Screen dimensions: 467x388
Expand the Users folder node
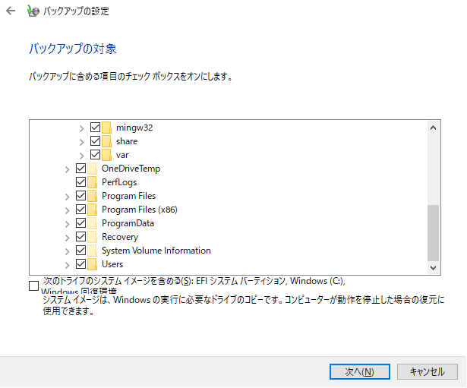(x=68, y=265)
